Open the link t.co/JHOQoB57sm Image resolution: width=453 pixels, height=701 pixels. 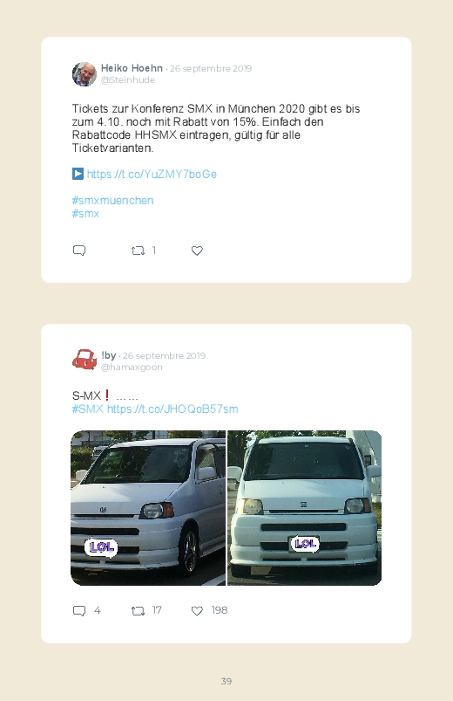point(172,409)
